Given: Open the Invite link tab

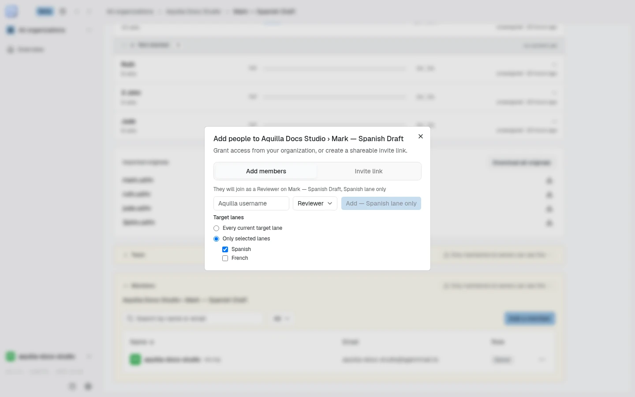Looking at the screenshot, I should (x=369, y=171).
